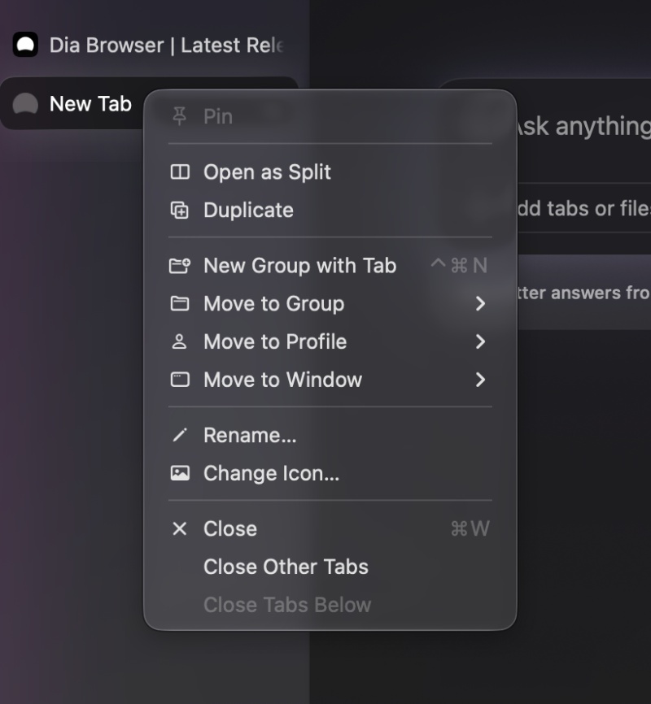
Task: Open Move to Profile submenu label
Action: (x=275, y=341)
